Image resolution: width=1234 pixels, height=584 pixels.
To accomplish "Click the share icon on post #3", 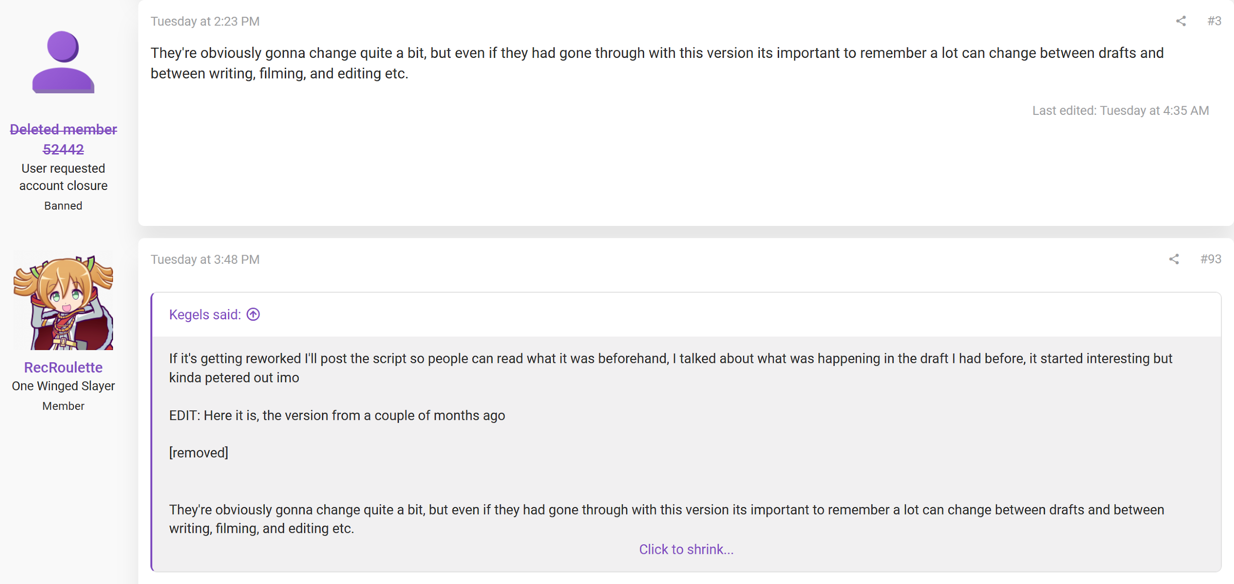I will pyautogui.click(x=1180, y=21).
